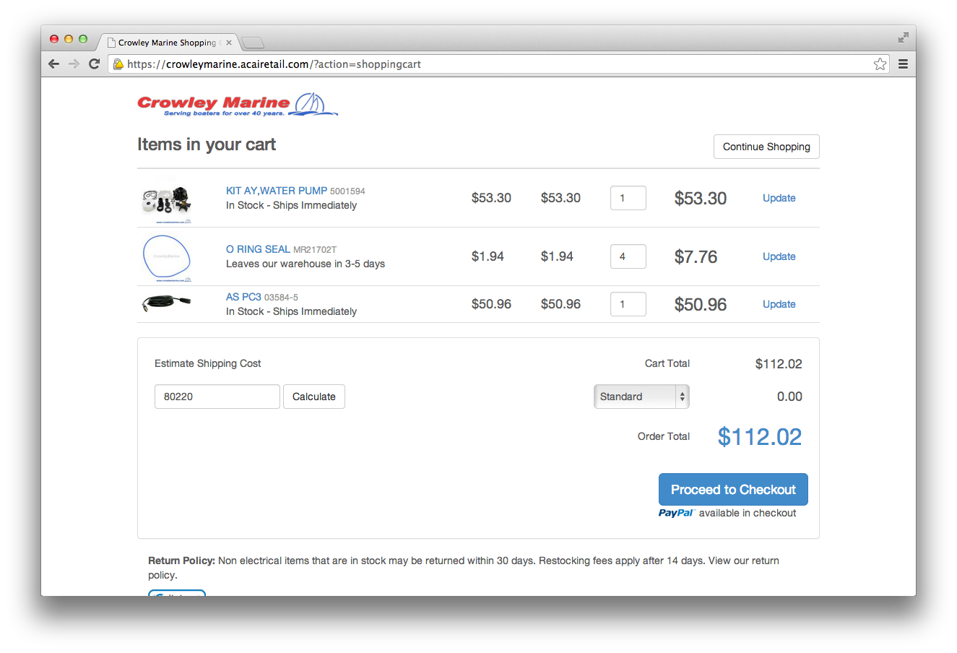Click the security lock icon in address bar
The image size is (957, 653).
tap(118, 64)
